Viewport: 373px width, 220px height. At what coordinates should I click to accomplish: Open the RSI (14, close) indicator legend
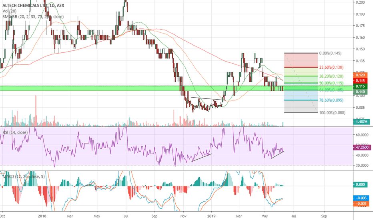point(15,132)
